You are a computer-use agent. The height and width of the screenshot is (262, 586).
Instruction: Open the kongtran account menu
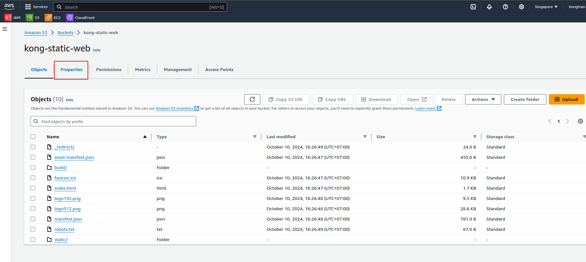(x=577, y=7)
